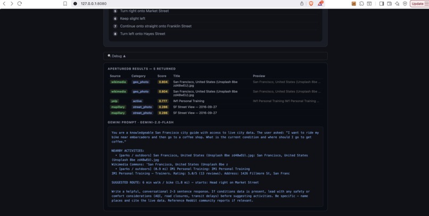
Task: Select 'Turn left onto Hayes Street' step
Action: (143, 34)
